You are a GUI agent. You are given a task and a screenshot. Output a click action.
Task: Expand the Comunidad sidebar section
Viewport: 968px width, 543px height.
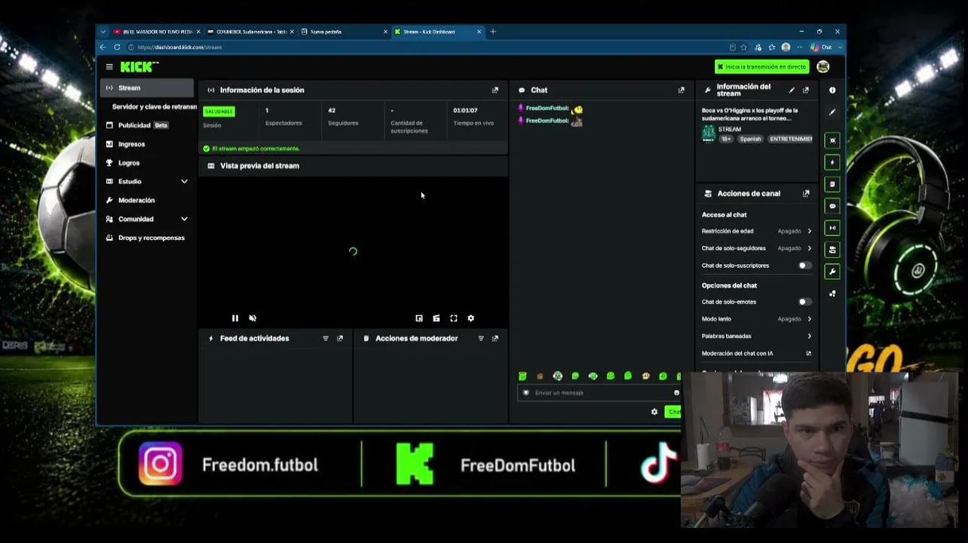(x=184, y=219)
